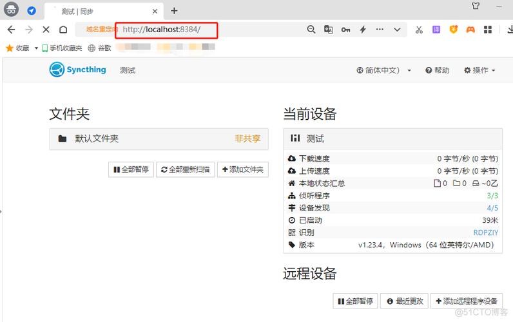
Task: Click the browser back arrow
Action: pos(12,30)
